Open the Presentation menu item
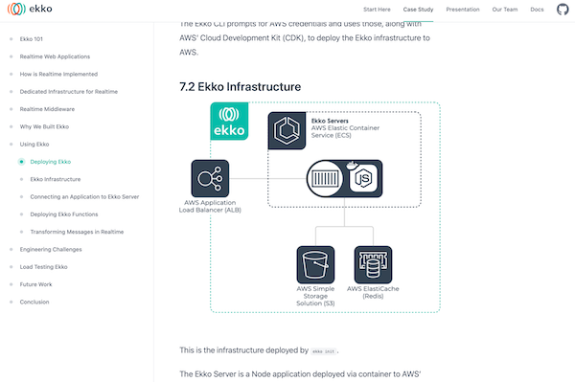This screenshot has height=382, width=575. click(x=463, y=10)
